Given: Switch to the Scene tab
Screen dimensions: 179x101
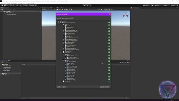Looking at the screenshot, I should click(x=45, y=8).
